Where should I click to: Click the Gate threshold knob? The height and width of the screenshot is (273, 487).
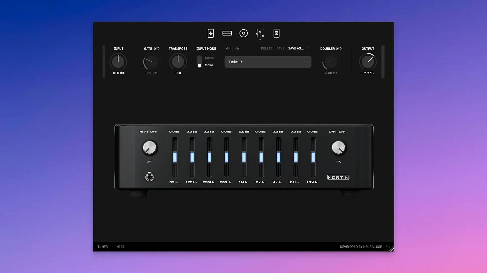point(152,62)
